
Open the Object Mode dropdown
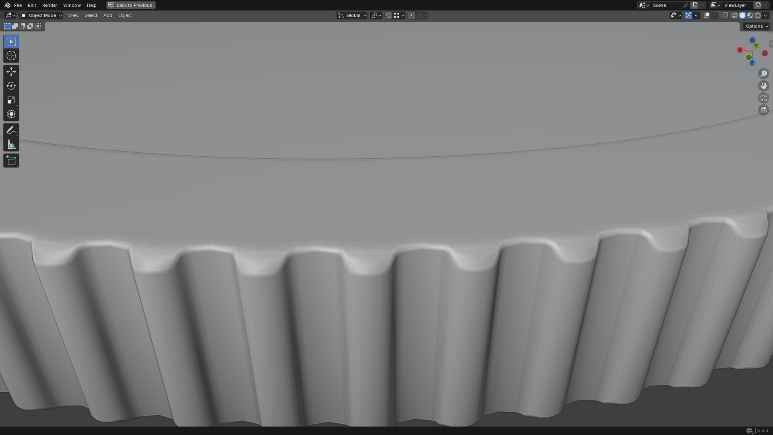coord(41,15)
